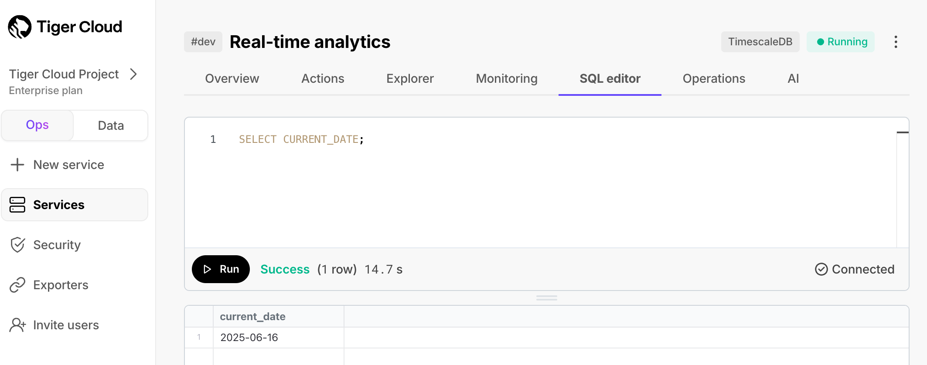
Task: Click the Enterprise plan label
Action: pos(46,91)
